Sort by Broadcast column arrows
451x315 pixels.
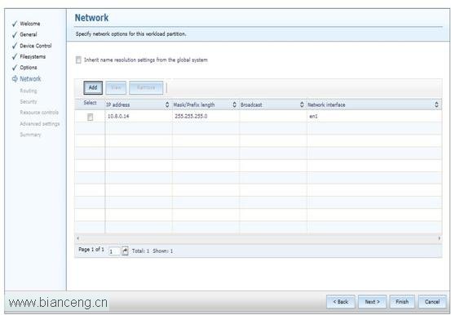[302, 104]
